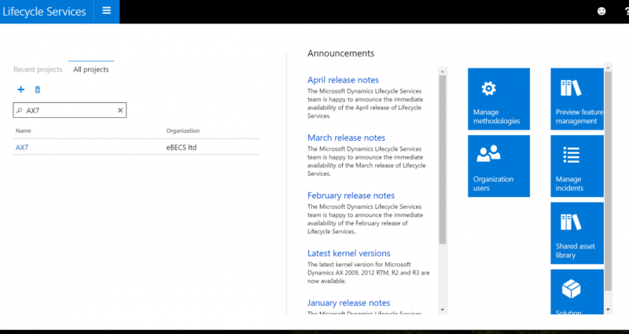Click Announcements scrollbar down arrow
629x334 pixels.
(x=443, y=310)
